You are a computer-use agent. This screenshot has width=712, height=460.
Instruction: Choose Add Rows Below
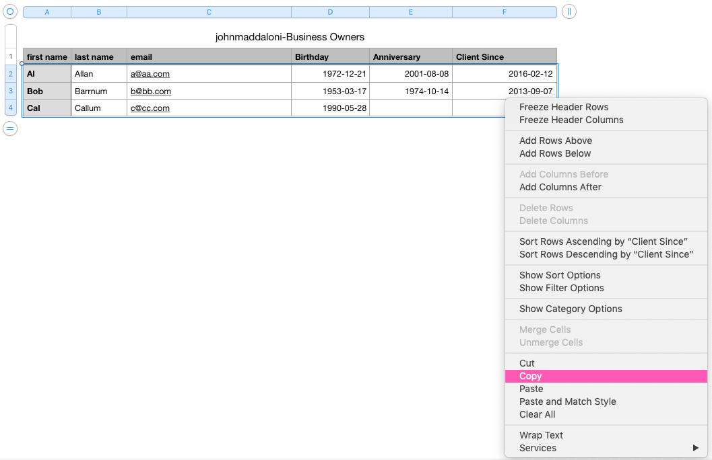[606, 153]
